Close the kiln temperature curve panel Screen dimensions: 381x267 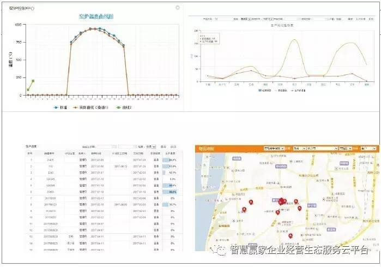[x=177, y=8]
